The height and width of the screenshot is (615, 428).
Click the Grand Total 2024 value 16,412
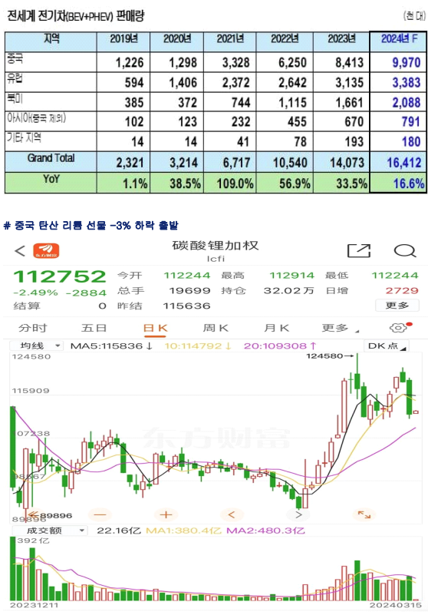click(404, 162)
